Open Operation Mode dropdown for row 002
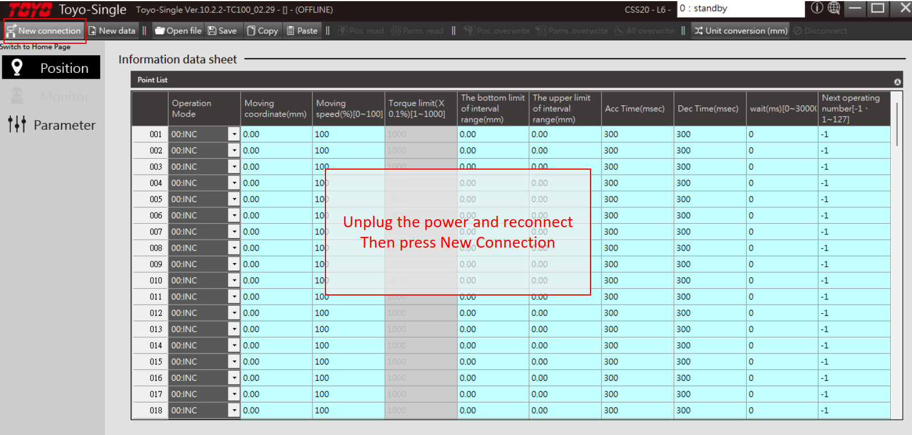 click(234, 150)
